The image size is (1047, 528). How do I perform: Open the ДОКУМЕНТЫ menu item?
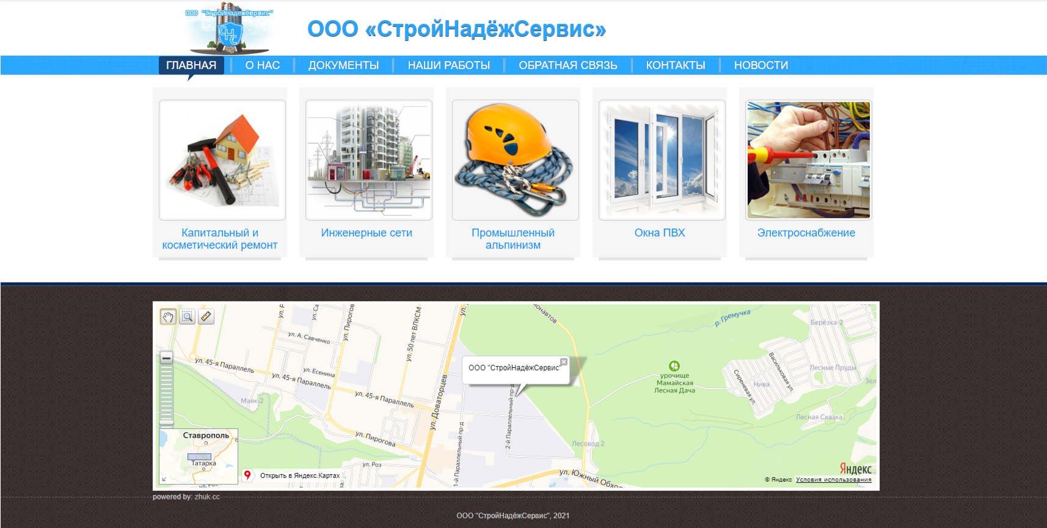[x=343, y=65]
